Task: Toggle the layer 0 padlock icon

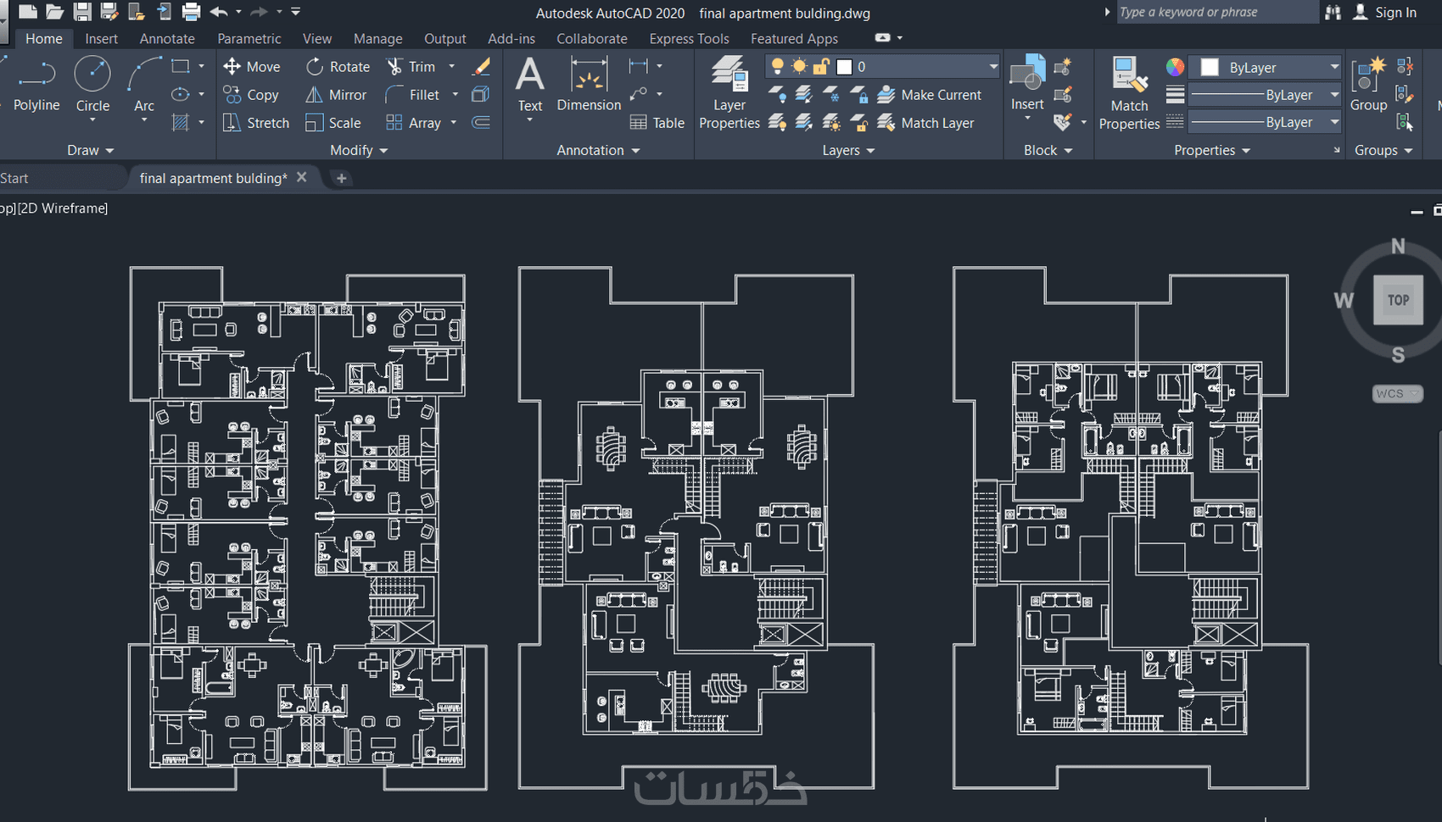Action: point(821,67)
